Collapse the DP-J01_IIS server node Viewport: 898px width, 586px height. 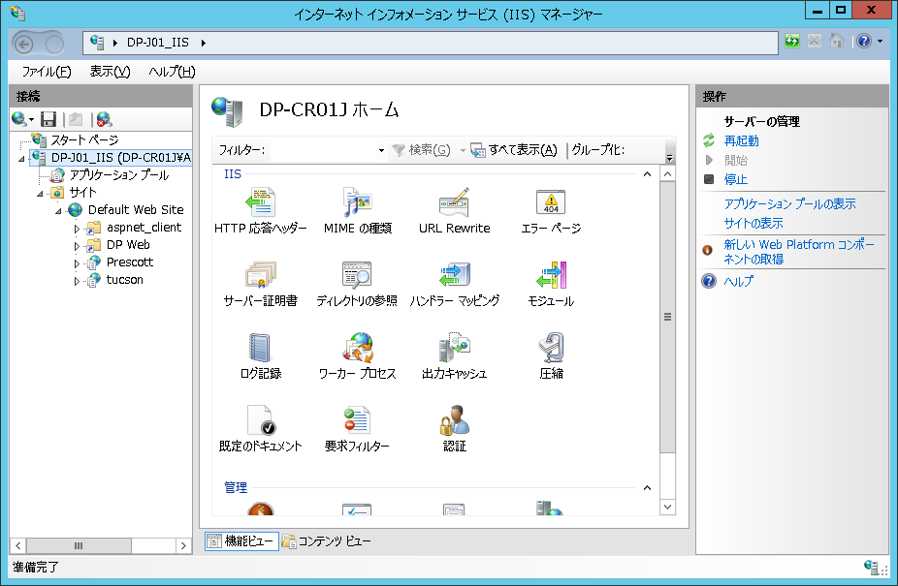coord(21,159)
